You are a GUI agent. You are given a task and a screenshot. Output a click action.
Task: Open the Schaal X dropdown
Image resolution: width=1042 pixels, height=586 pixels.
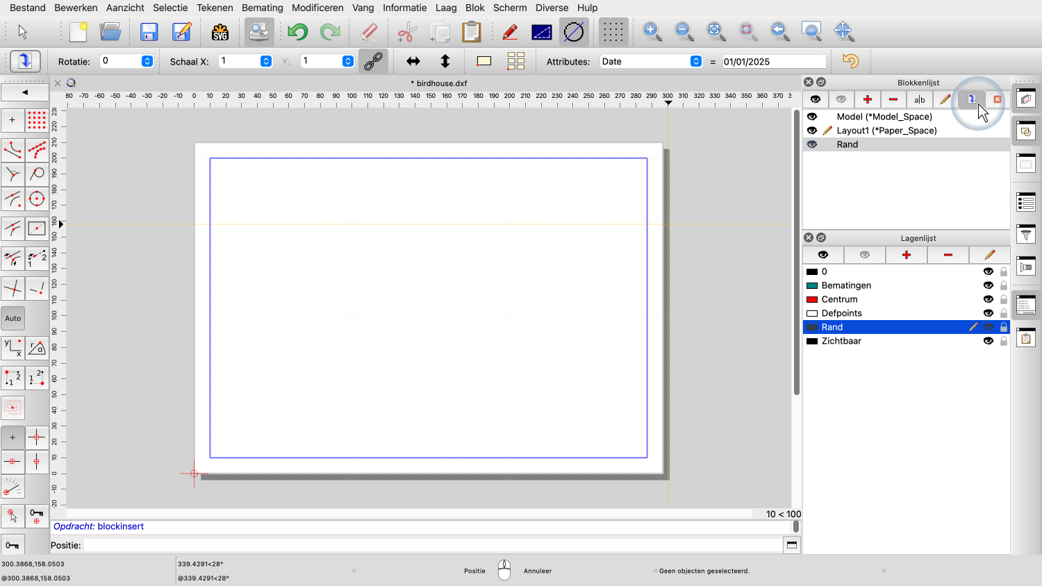[x=266, y=61]
